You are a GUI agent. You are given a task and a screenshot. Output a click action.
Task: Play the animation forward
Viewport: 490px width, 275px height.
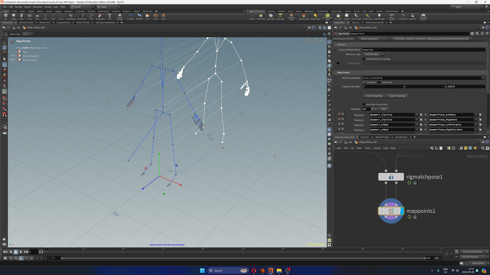click(21, 252)
